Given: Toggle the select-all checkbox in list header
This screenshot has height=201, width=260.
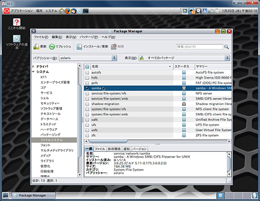Looking at the screenshot, I should pos(87,66).
